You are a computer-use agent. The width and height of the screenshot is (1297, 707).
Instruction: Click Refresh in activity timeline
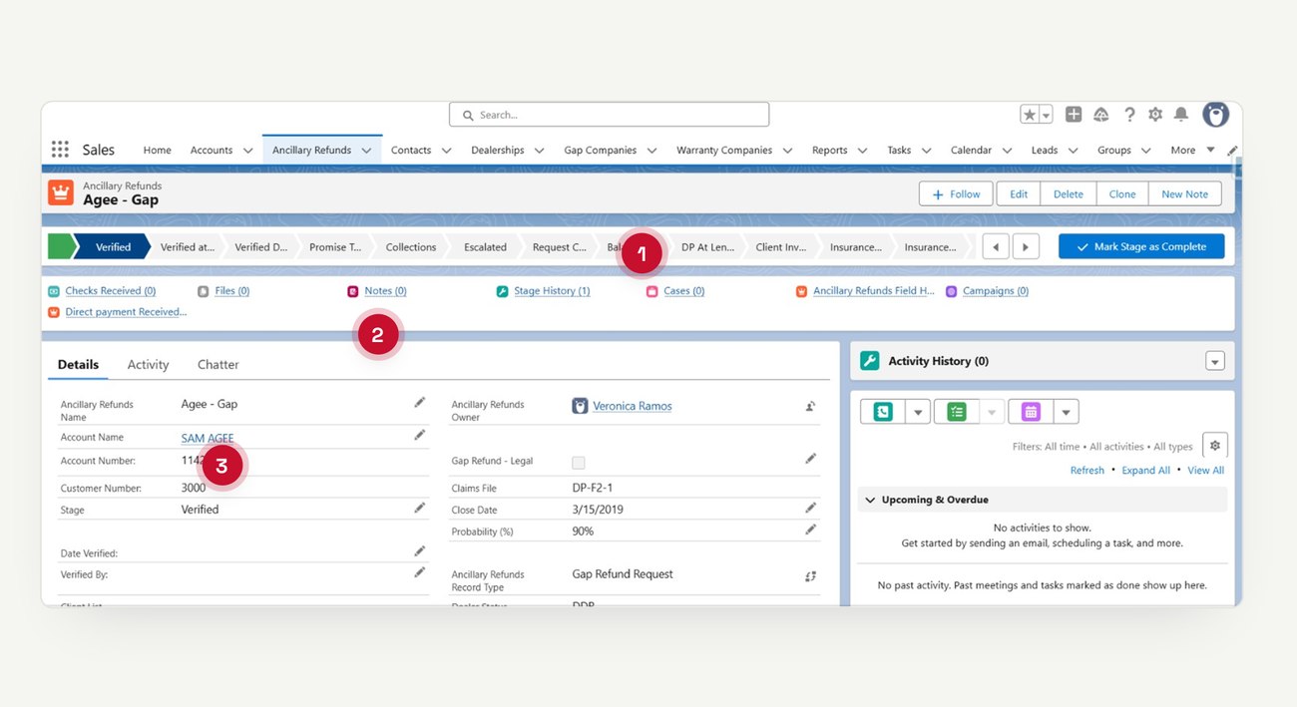coord(1087,471)
